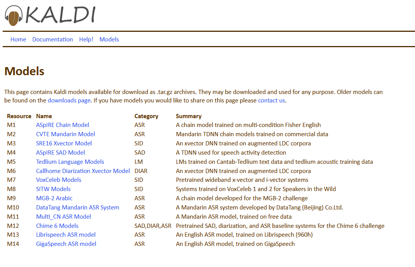The width and height of the screenshot is (415, 267).
Task: Open the Help! menu item
Action: point(86,40)
